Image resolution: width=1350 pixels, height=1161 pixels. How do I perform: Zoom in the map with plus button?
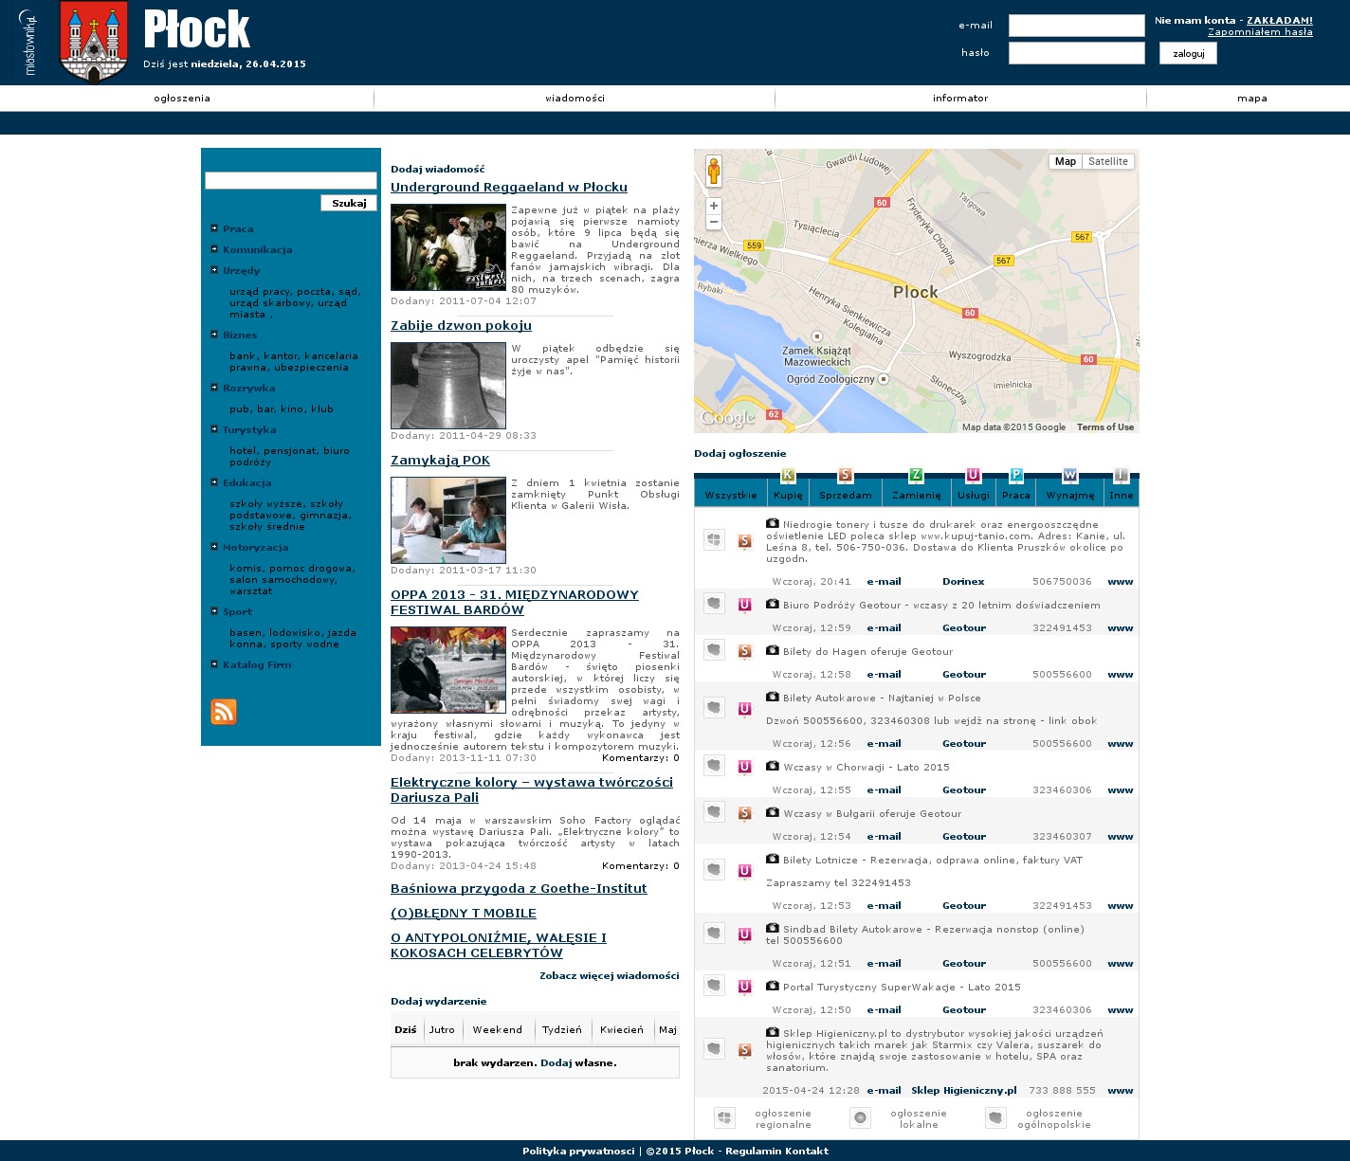click(x=714, y=206)
